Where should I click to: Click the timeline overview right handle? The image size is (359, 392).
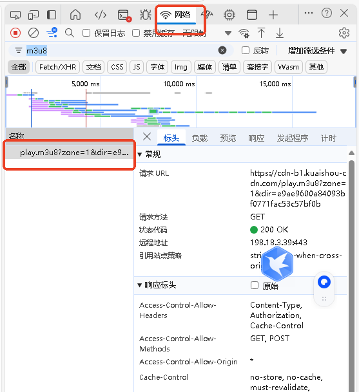coord(354,82)
